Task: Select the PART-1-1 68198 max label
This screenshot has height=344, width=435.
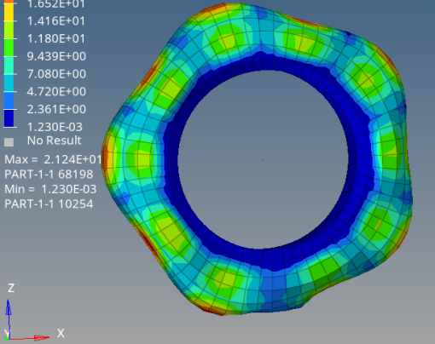Action: [x=49, y=175]
